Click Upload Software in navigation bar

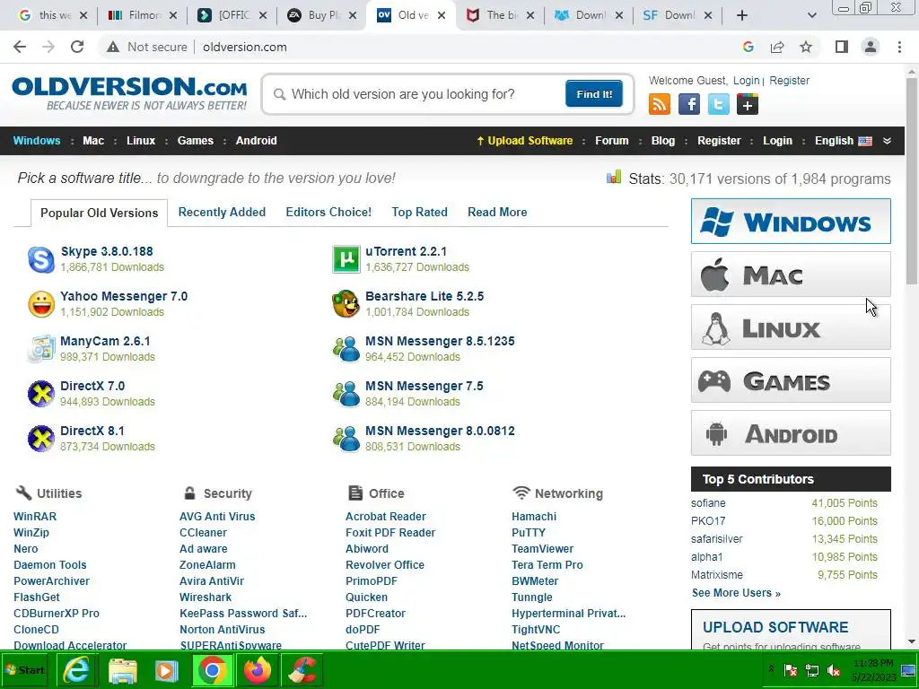(524, 141)
